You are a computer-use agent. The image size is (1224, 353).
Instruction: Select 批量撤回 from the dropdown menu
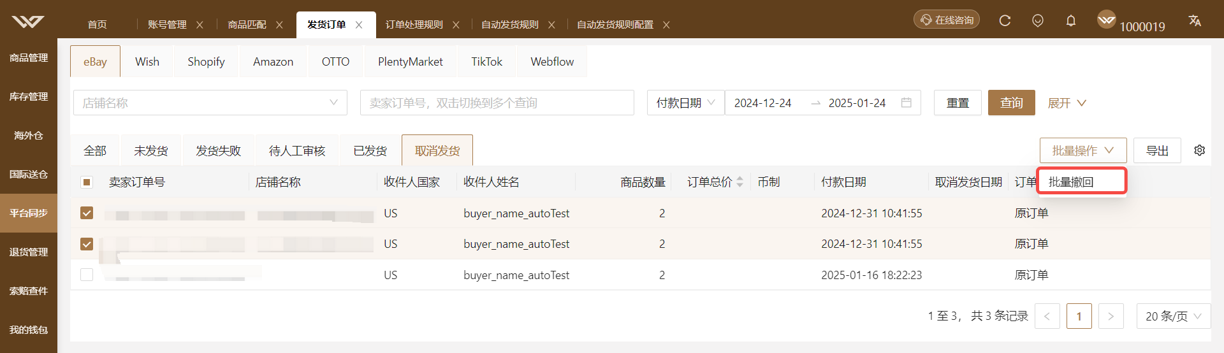pos(1082,182)
